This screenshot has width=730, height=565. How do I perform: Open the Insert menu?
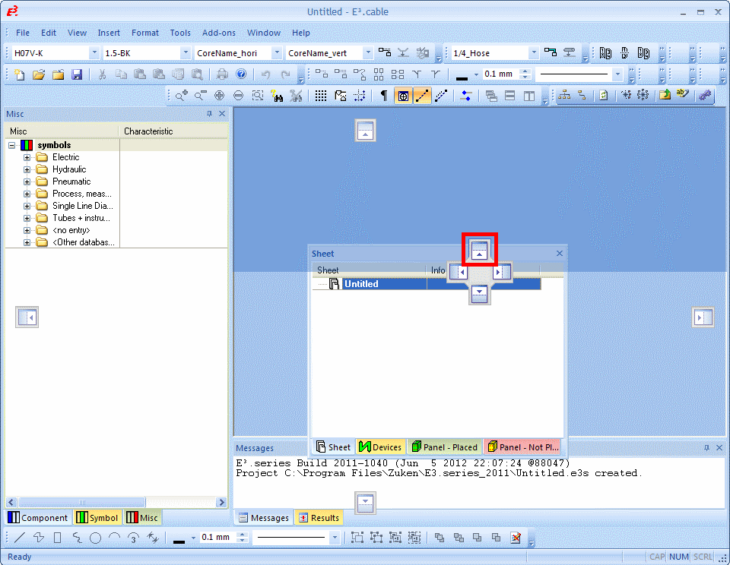point(109,33)
